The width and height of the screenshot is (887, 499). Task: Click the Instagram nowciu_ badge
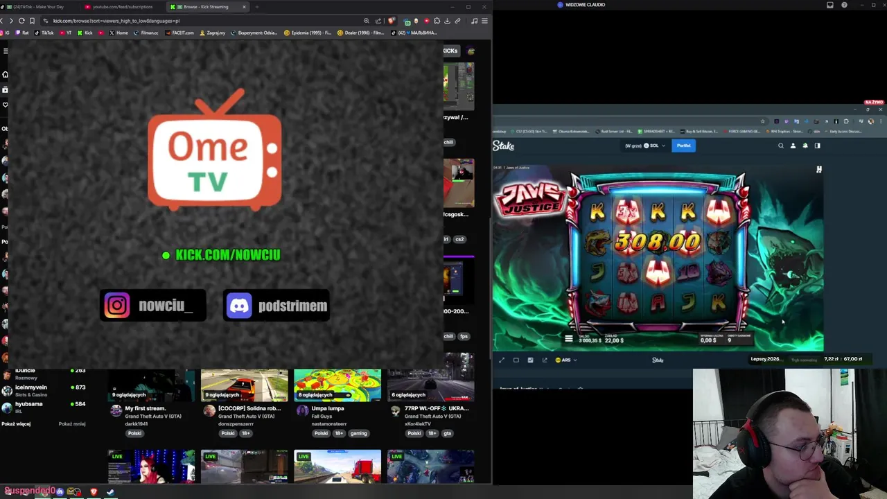[x=153, y=306]
